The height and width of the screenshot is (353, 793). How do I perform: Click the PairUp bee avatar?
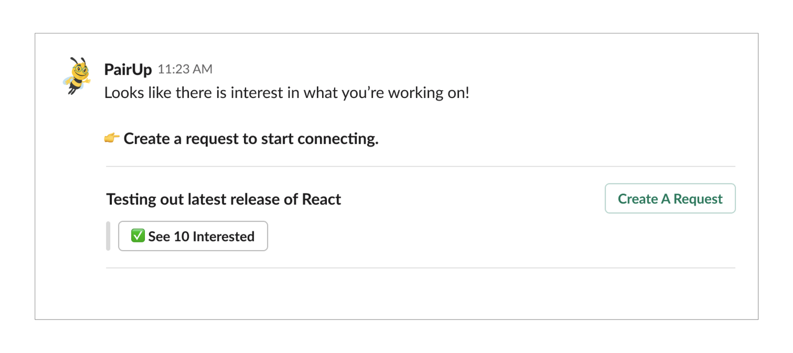point(77,76)
